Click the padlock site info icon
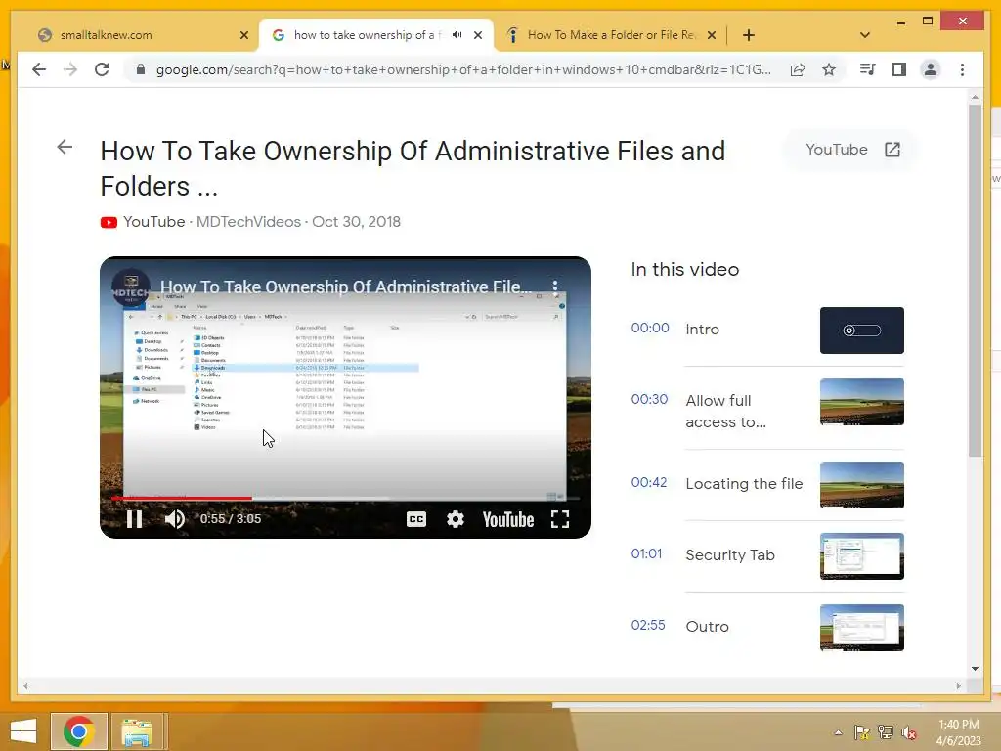 [x=141, y=69]
